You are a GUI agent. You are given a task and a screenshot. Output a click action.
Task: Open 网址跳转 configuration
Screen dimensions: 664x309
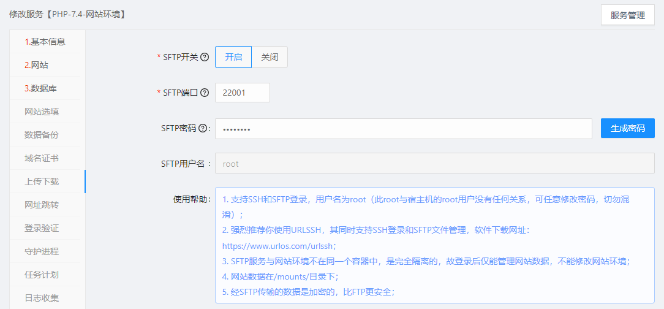coord(42,205)
